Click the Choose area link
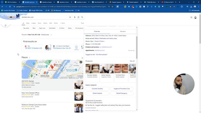 click(x=45, y=35)
